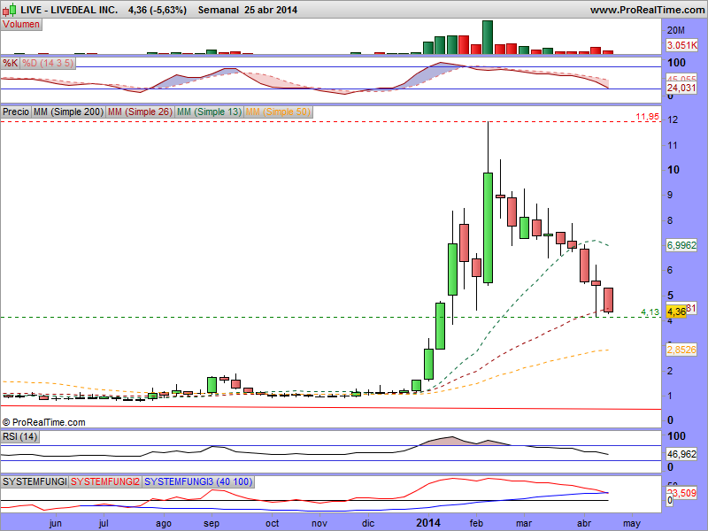Image resolution: width=708 pixels, height=531 pixels.
Task: Click the large green February candlestick
Action: pos(488,228)
